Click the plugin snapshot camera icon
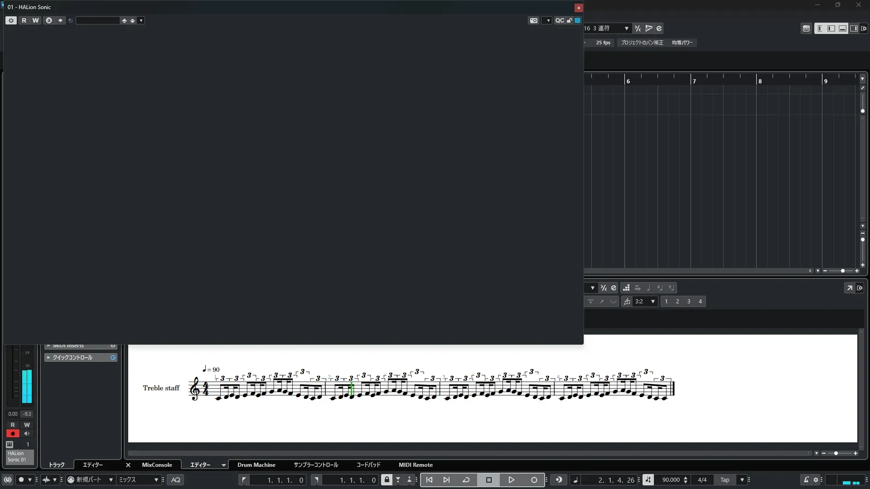870x489 pixels. click(533, 20)
